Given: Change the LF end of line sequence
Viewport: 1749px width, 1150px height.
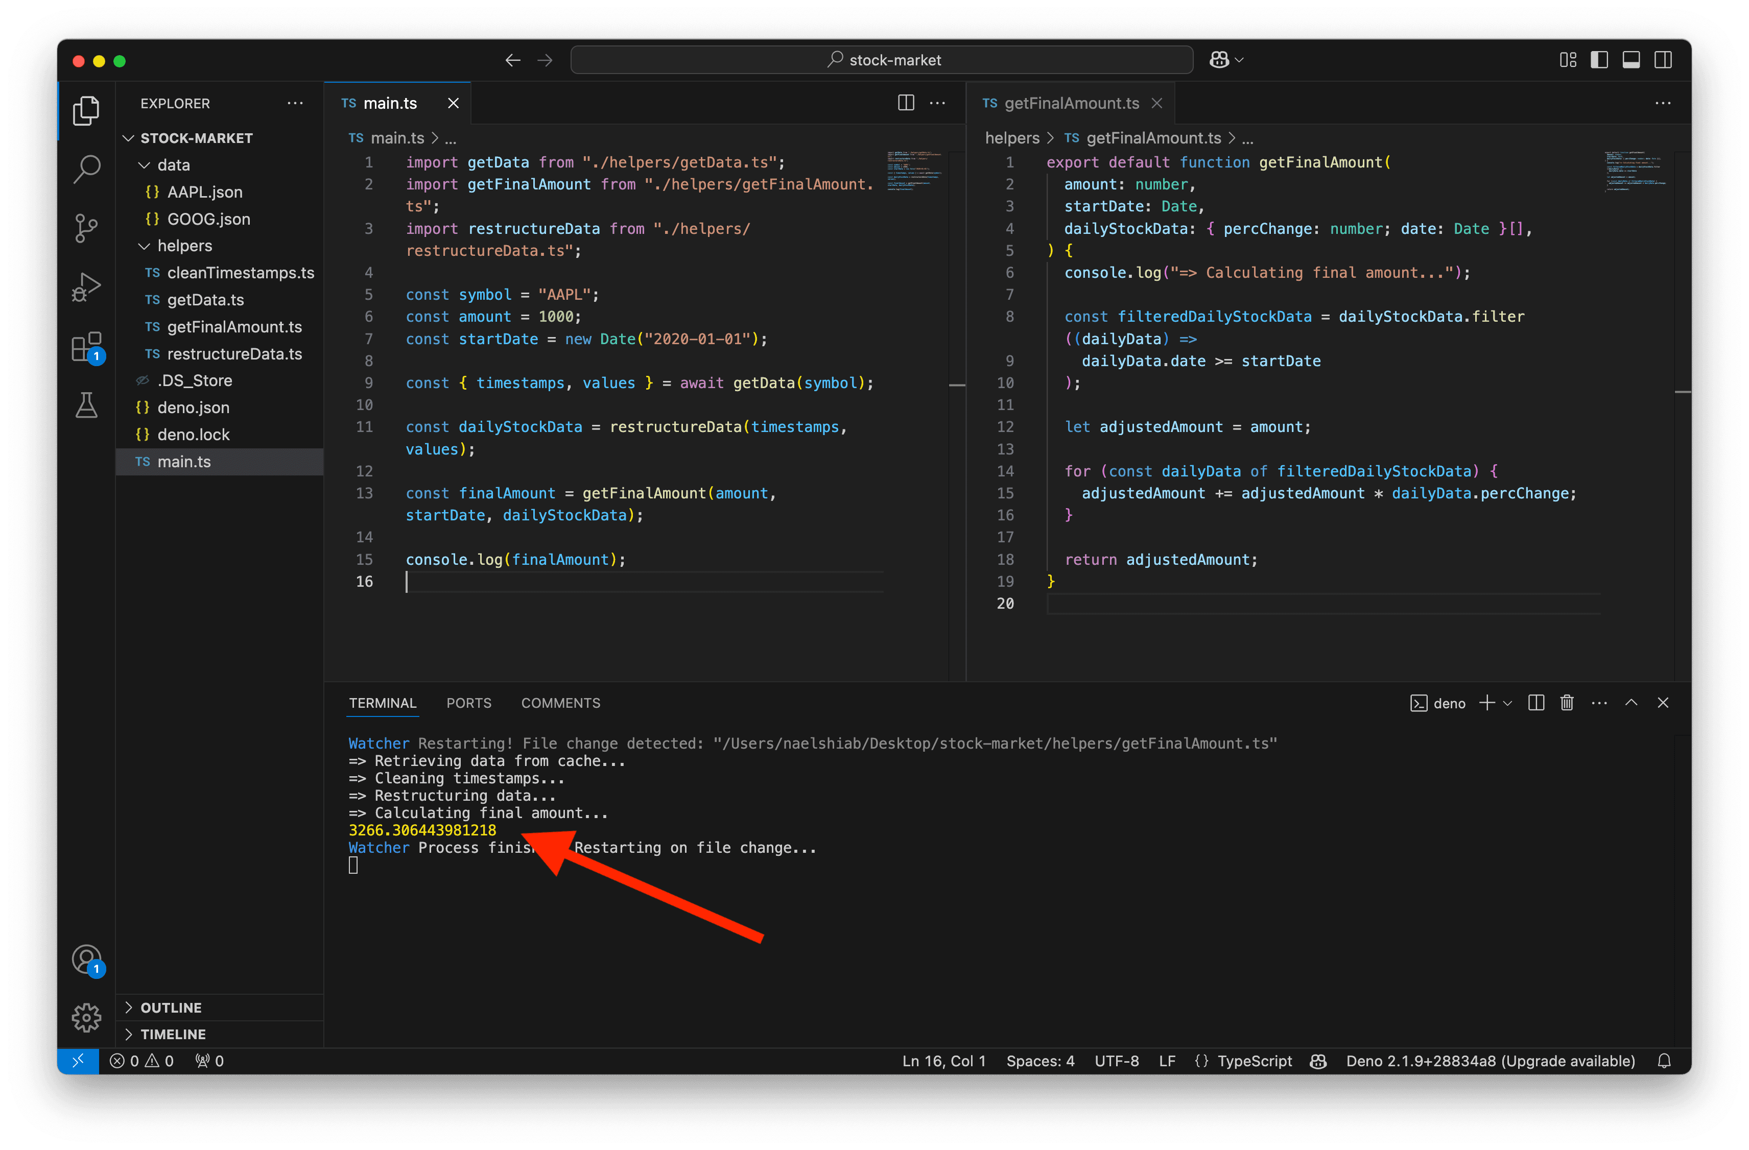Looking at the screenshot, I should click(1167, 1060).
